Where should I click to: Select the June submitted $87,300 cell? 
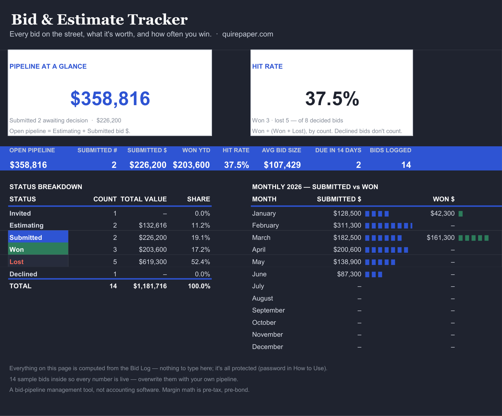click(349, 274)
